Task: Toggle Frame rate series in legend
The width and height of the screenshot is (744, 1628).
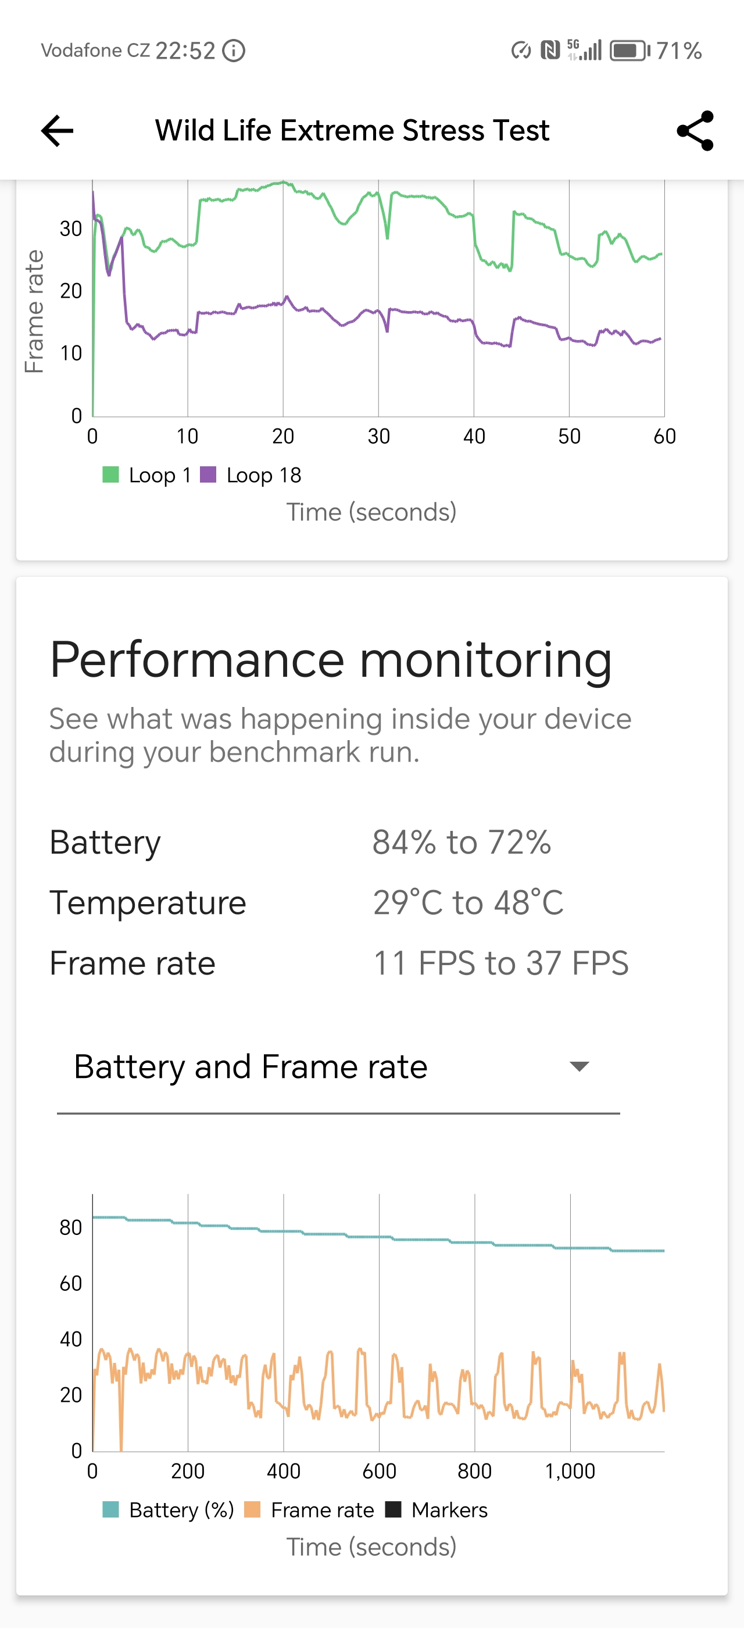Action: pyautogui.click(x=309, y=1510)
